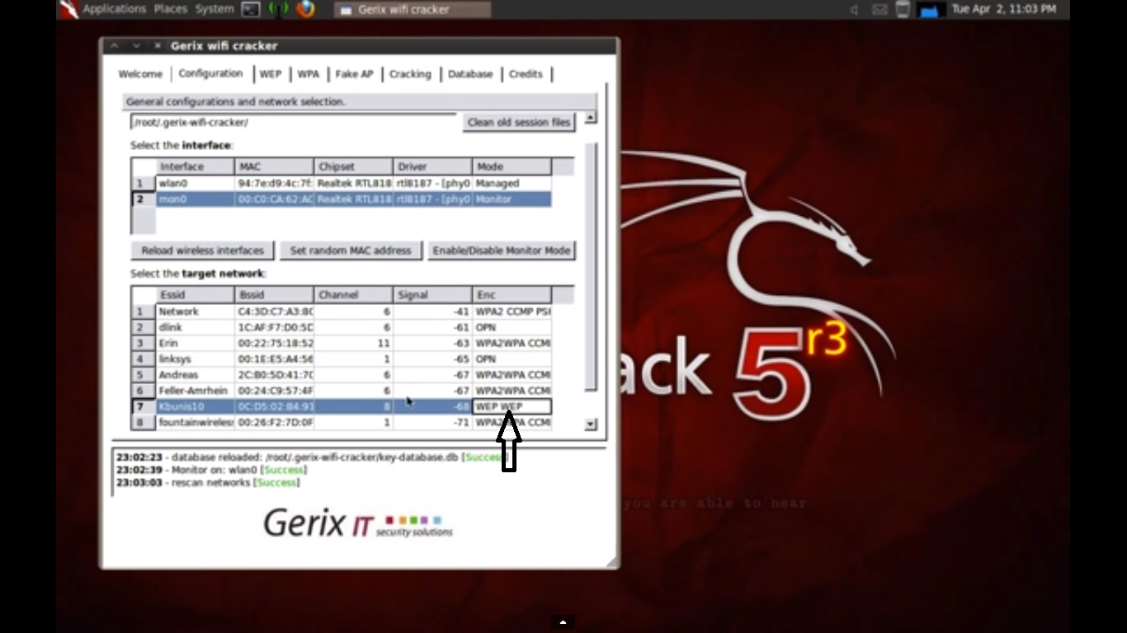1127x633 pixels.
Task: Open the Database tab
Action: pos(470,74)
